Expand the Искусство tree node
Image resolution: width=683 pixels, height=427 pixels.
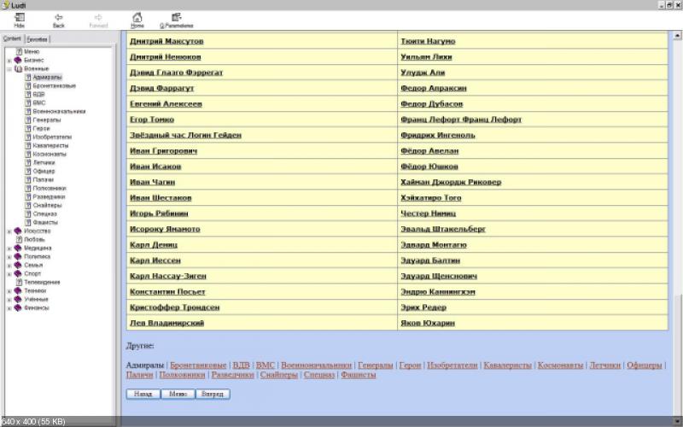[9, 231]
